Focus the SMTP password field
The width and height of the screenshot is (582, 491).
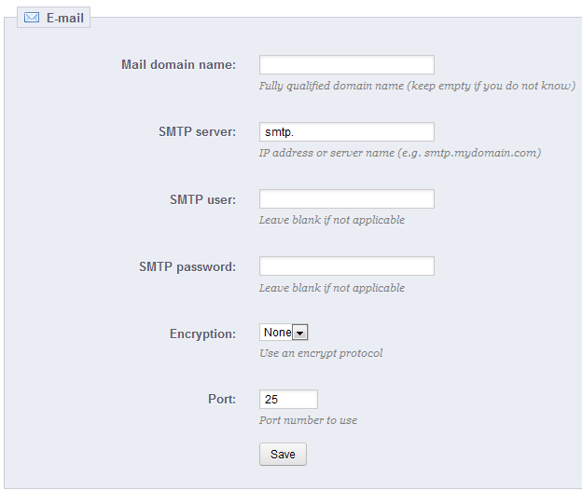point(346,266)
